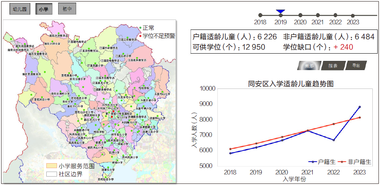The width and height of the screenshot is (380, 185).
Task: Click the 2018 timeline point
Action: click(x=260, y=15)
